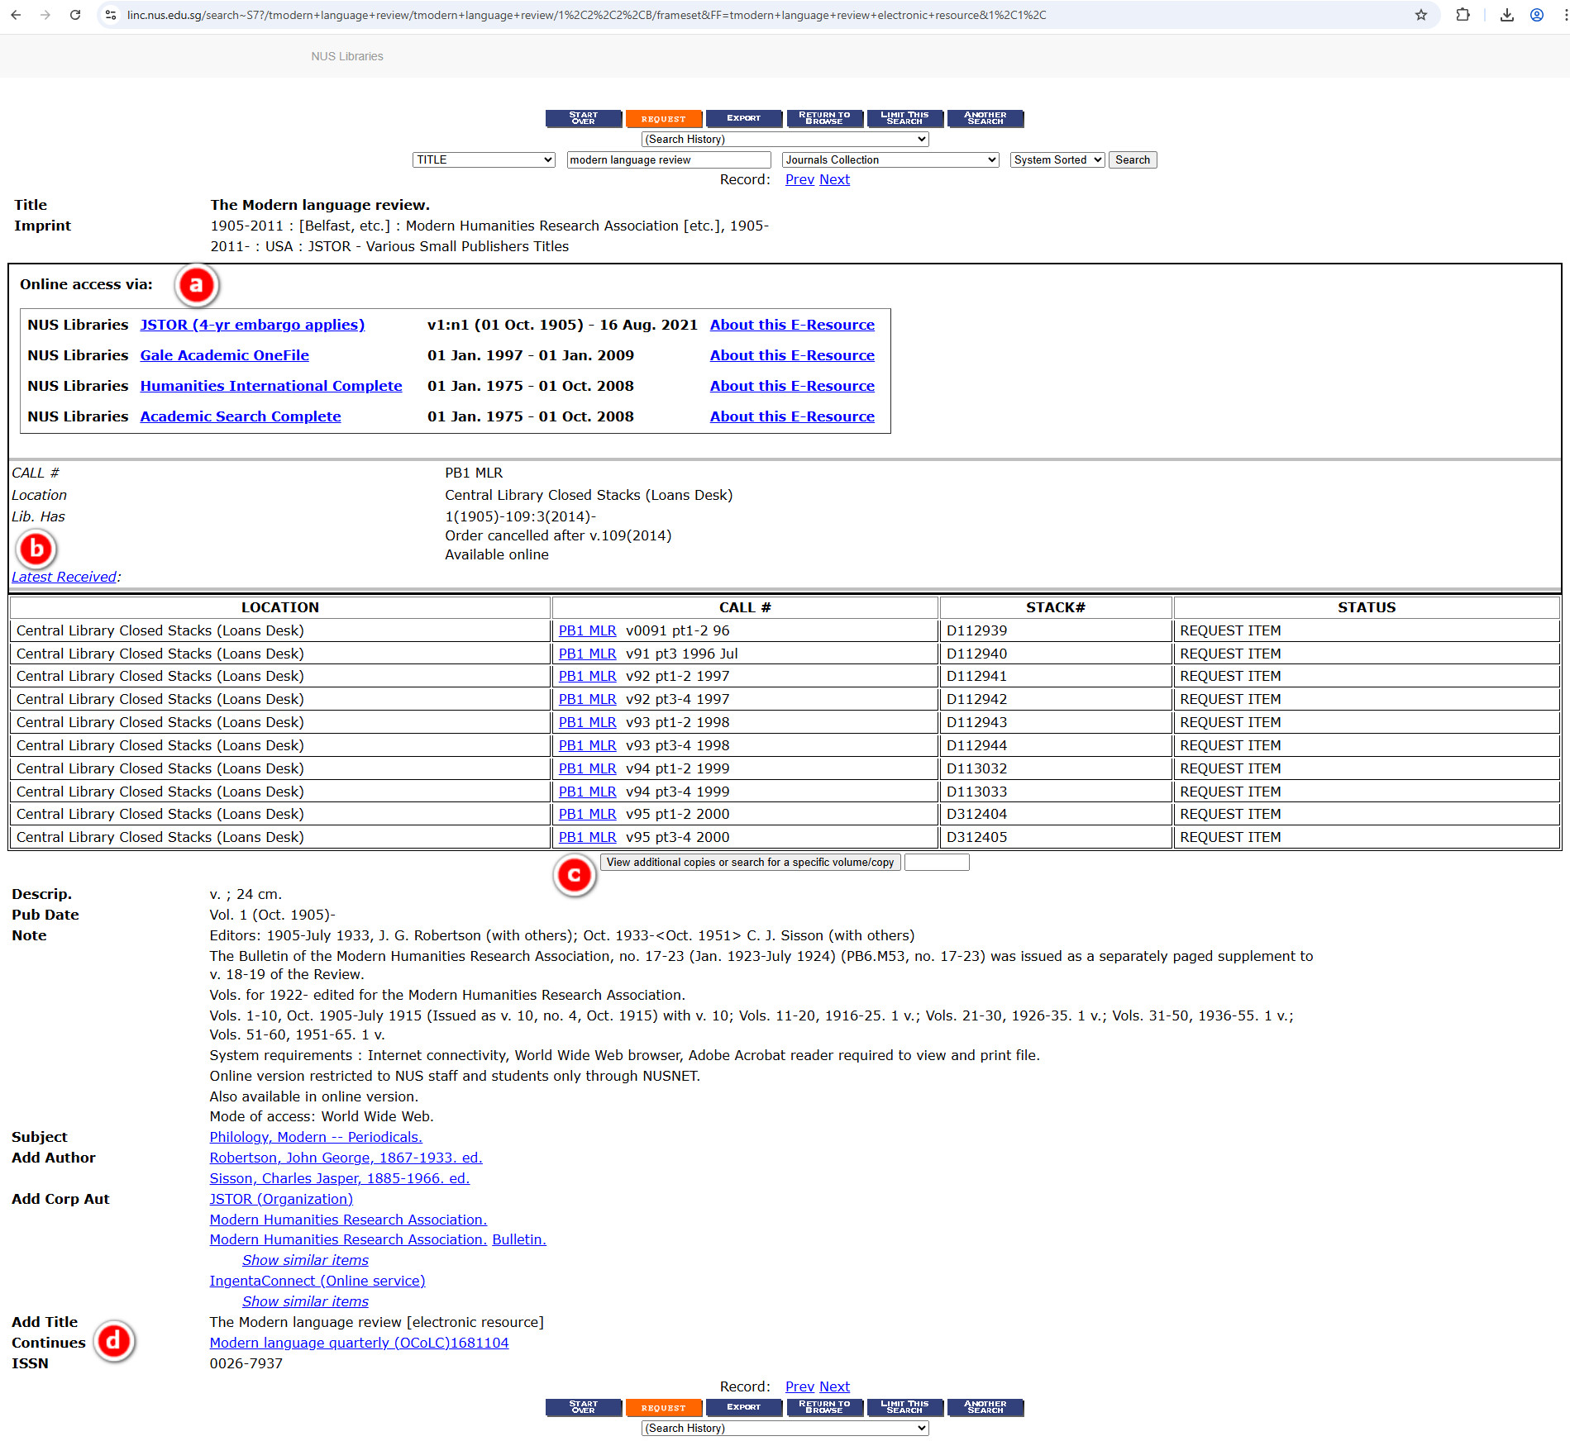Click the browser back arrow icon
This screenshot has height=1441, width=1570.
coord(16,15)
